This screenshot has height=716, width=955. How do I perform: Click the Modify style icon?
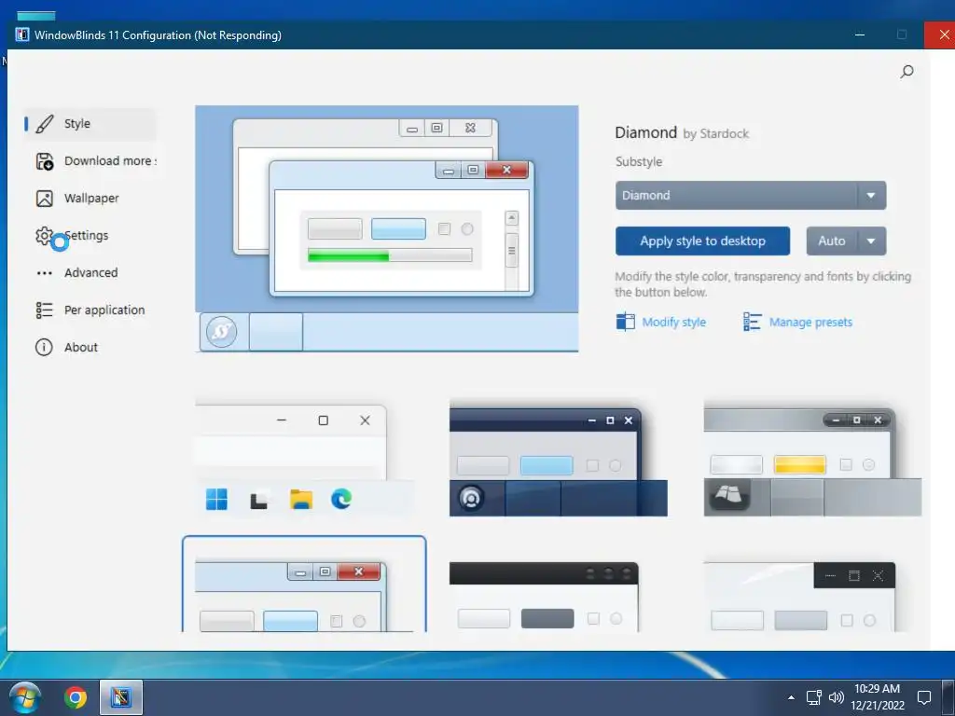625,322
